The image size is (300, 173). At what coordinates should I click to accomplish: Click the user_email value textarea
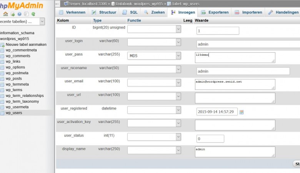point(235,85)
